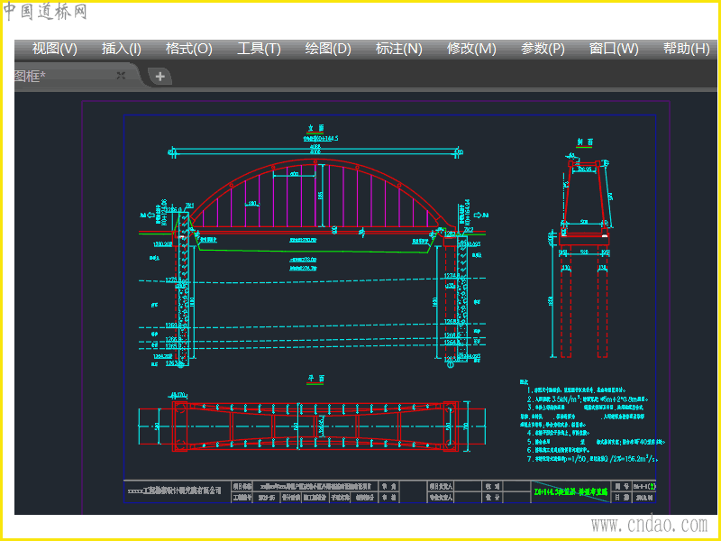Click the 侧面 side view title
The image size is (721, 541).
tap(584, 142)
